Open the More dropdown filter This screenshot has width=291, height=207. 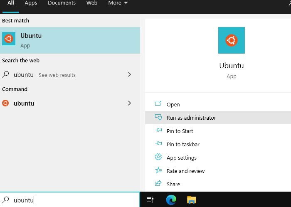118,3
